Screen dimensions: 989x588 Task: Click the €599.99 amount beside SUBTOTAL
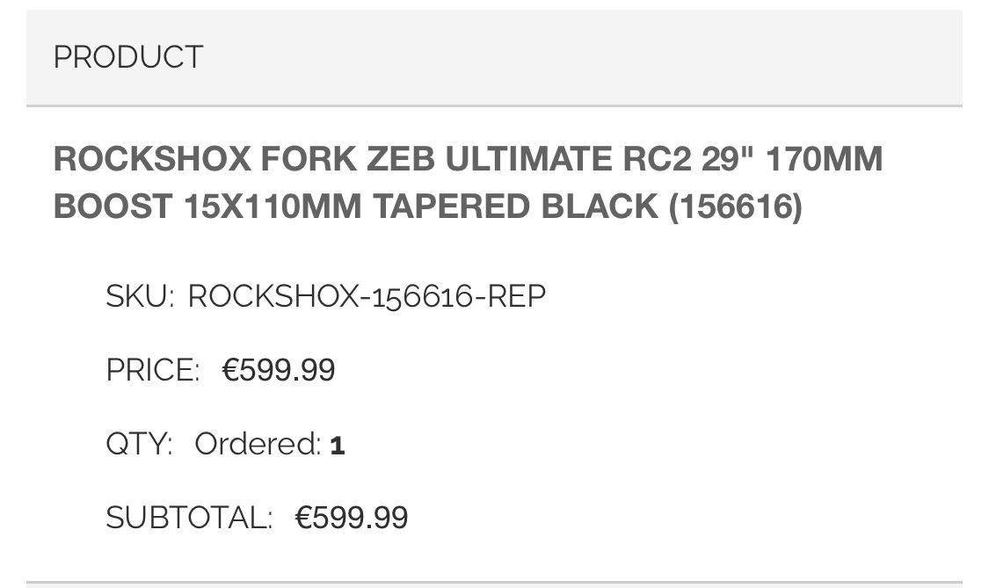(x=352, y=518)
